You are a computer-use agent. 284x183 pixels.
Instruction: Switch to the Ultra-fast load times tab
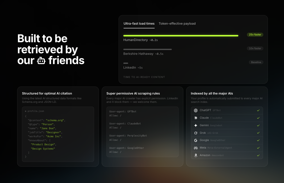pos(139,23)
